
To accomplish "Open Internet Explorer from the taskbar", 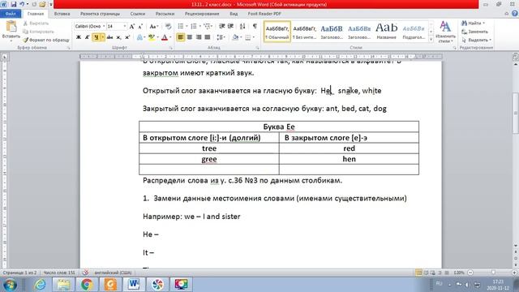I will coord(40,285).
